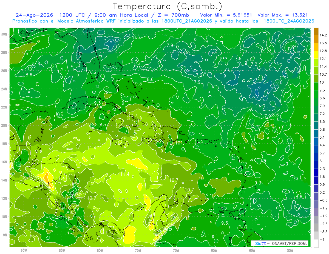This screenshot has width=329, height=254.
Task: Click the title 'Temperatura (C,somb.)'
Action: coord(168,6)
